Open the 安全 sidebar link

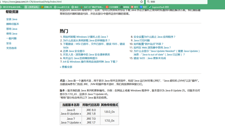pos(9,43)
